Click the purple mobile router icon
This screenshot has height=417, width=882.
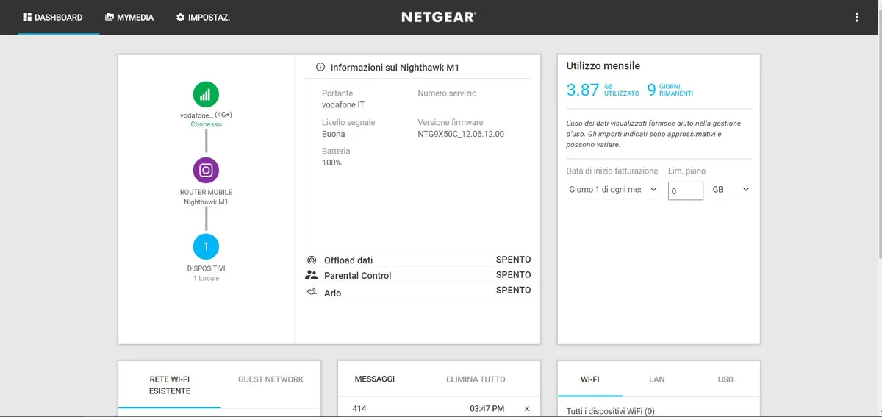pos(206,171)
